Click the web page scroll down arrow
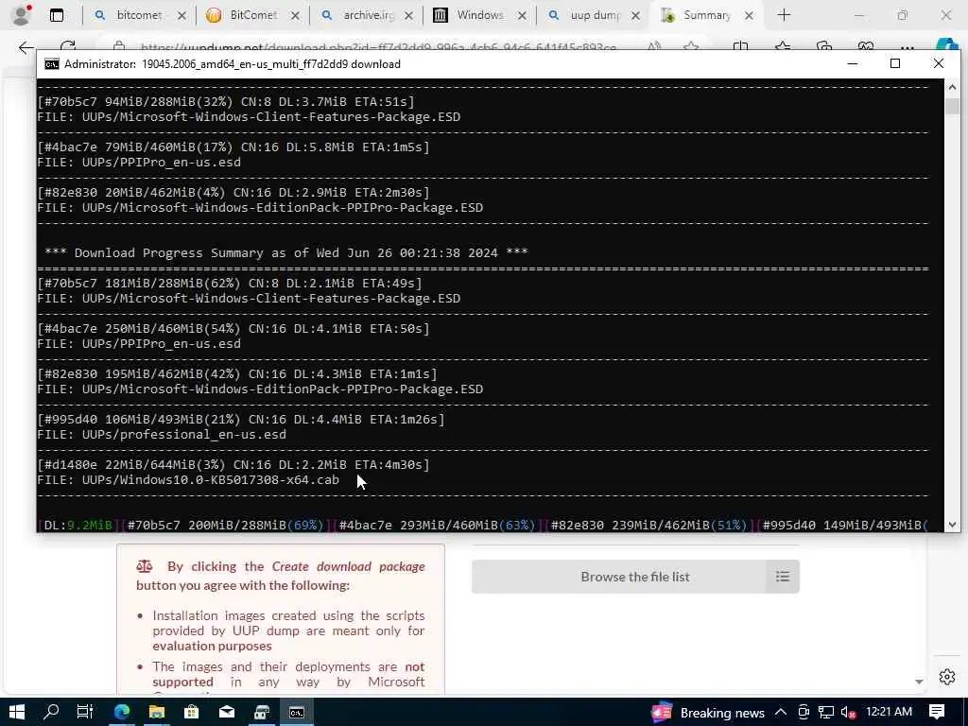The image size is (968, 726). click(x=919, y=682)
